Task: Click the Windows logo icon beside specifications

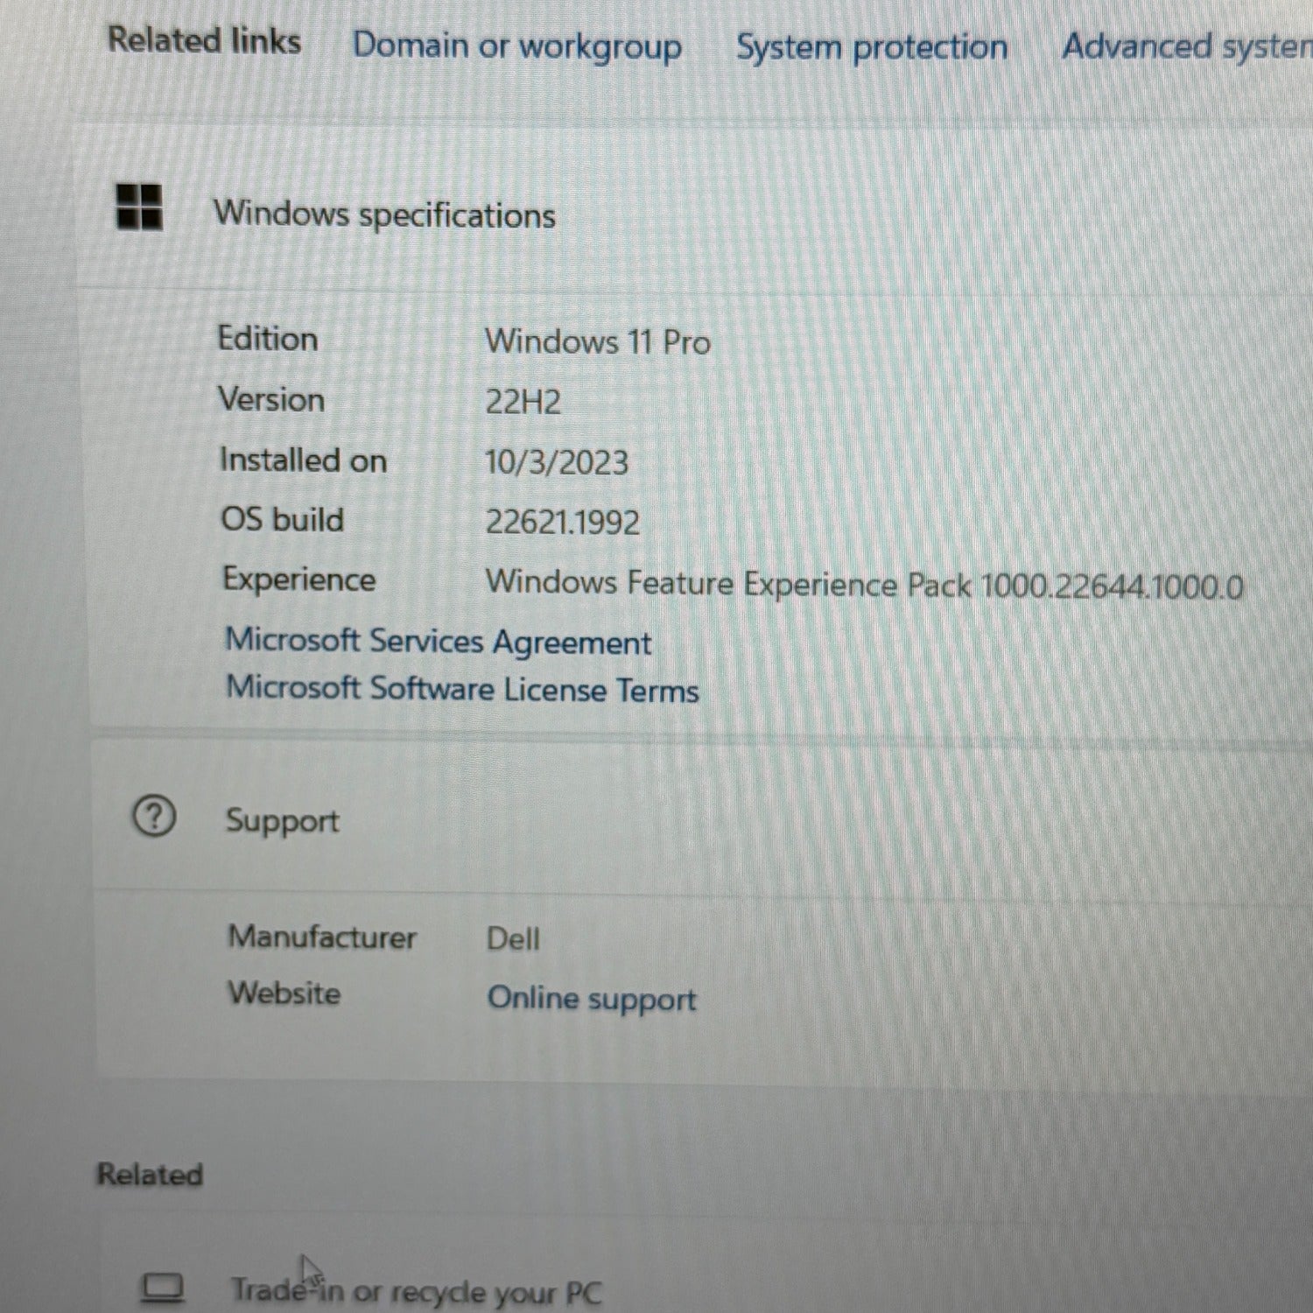Action: 139,207
